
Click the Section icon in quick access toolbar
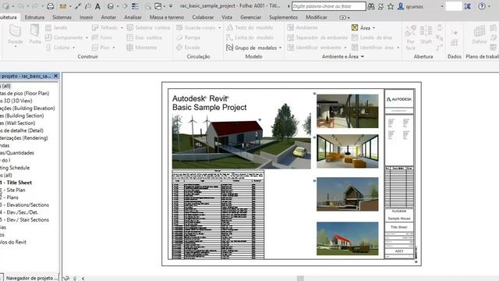[x=125, y=6]
